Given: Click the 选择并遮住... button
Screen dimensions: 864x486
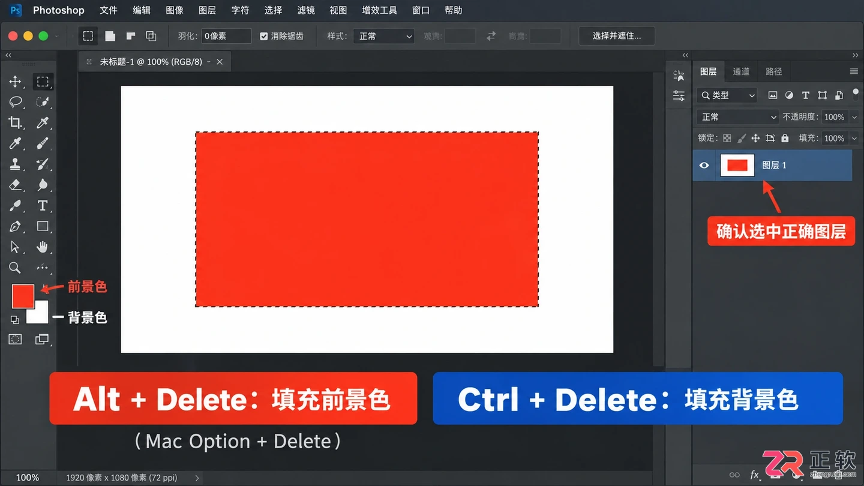Looking at the screenshot, I should [616, 36].
